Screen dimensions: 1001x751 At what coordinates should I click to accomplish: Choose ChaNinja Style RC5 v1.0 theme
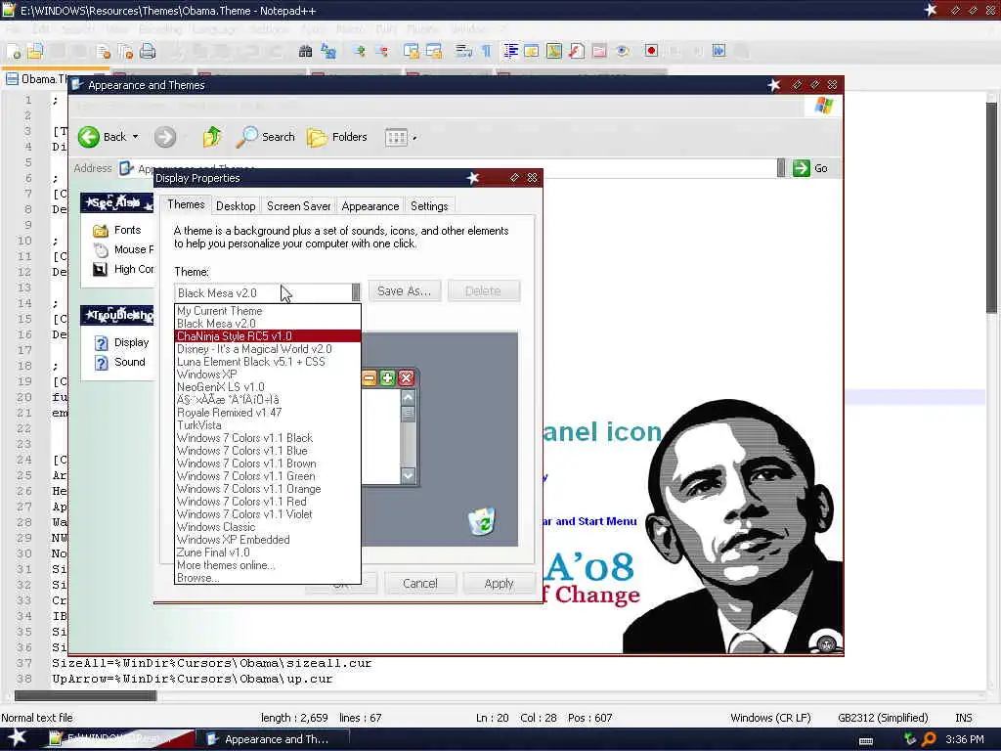pos(268,336)
